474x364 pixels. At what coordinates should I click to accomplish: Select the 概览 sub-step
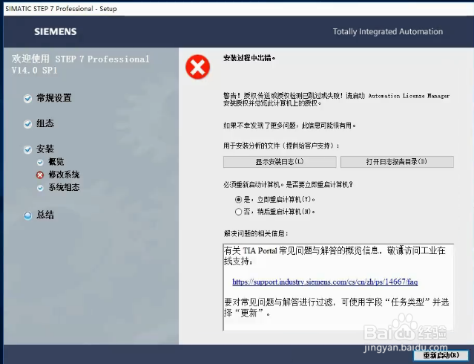(56, 162)
